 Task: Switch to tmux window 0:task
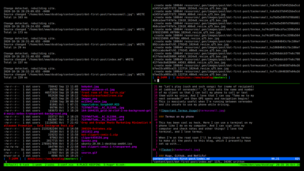pos(24,165)
